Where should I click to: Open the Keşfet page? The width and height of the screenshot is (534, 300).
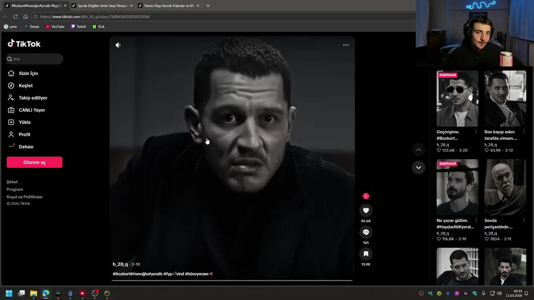point(25,85)
